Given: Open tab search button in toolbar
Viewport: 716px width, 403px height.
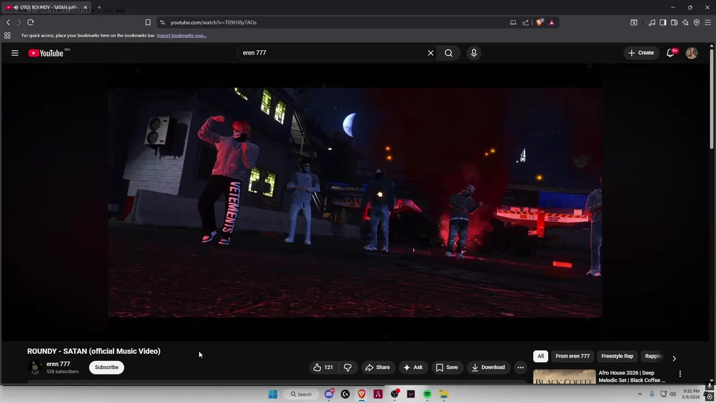Looking at the screenshot, I should 634,22.
